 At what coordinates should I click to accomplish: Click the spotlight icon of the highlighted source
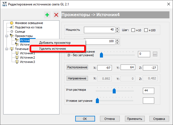[x=17, y=40]
